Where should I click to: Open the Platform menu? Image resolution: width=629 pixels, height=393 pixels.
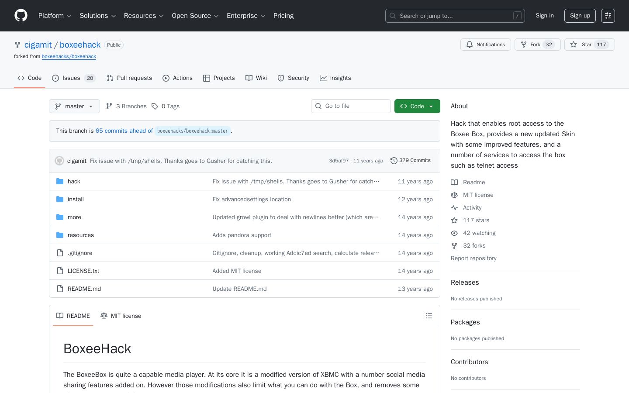coord(55,16)
